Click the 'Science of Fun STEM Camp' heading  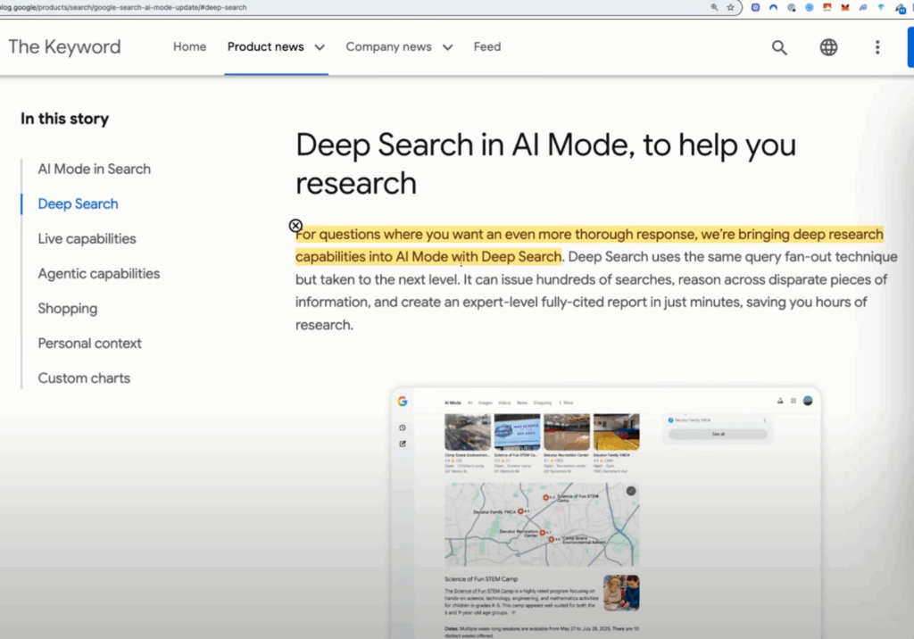coord(481,579)
